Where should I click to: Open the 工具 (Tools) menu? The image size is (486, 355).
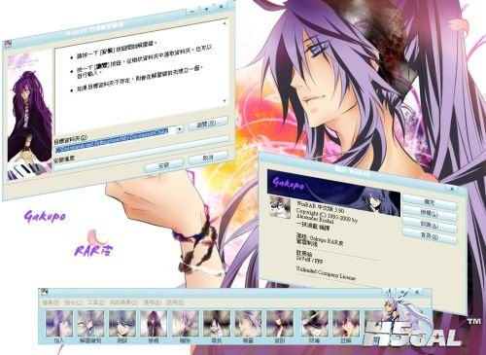[x=96, y=302]
